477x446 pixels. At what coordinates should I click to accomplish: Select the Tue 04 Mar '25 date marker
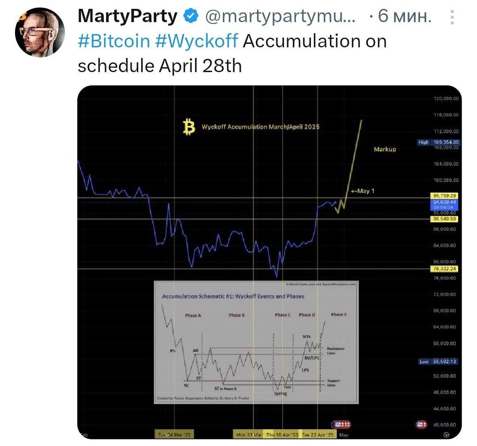(x=174, y=435)
